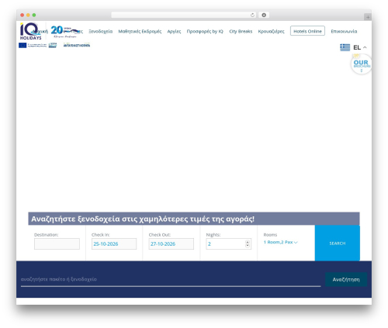Click the Αναζητήστε ξενοδοχεία heading text

(143, 219)
